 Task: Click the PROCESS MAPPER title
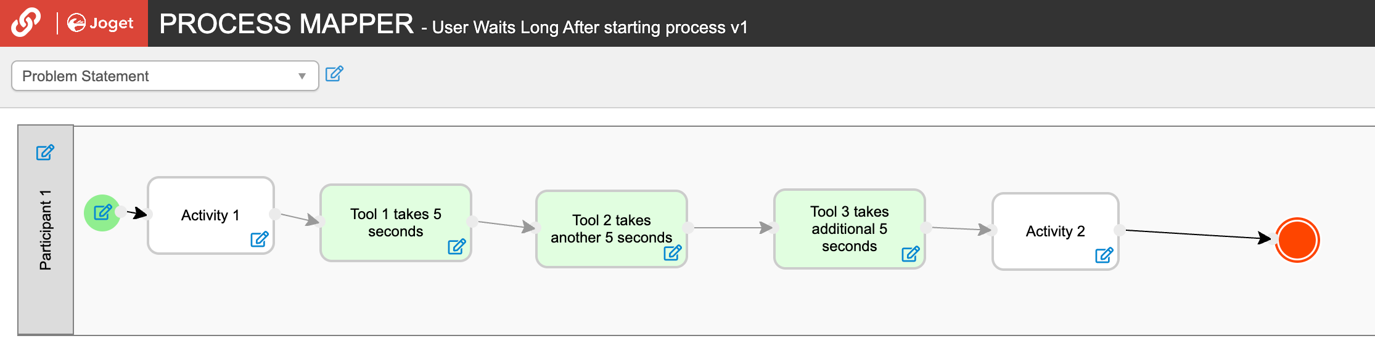287,24
